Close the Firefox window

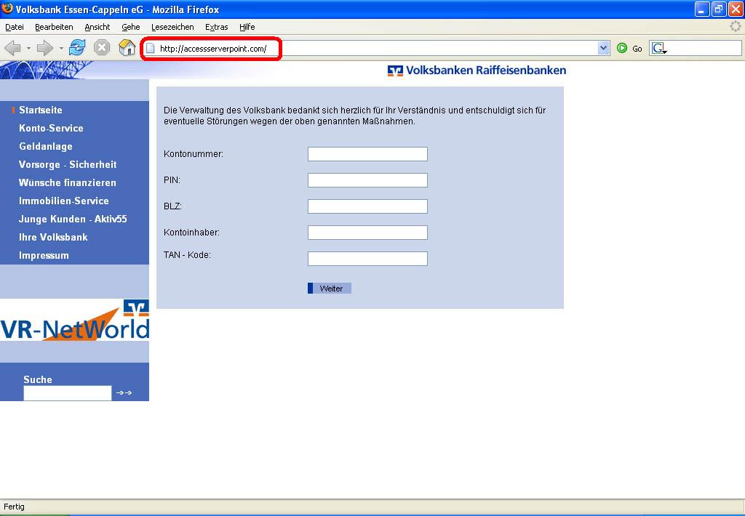736,9
